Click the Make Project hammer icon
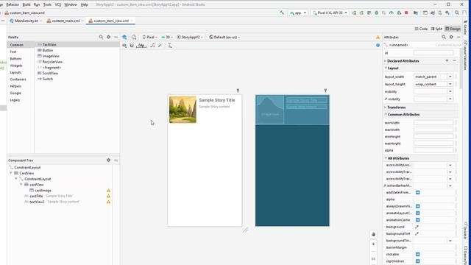The image size is (471, 265). pos(281,13)
